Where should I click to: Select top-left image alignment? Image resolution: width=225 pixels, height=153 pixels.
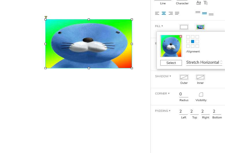(188, 37)
